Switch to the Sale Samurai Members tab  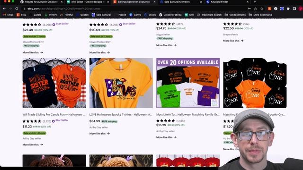coord(181,2)
